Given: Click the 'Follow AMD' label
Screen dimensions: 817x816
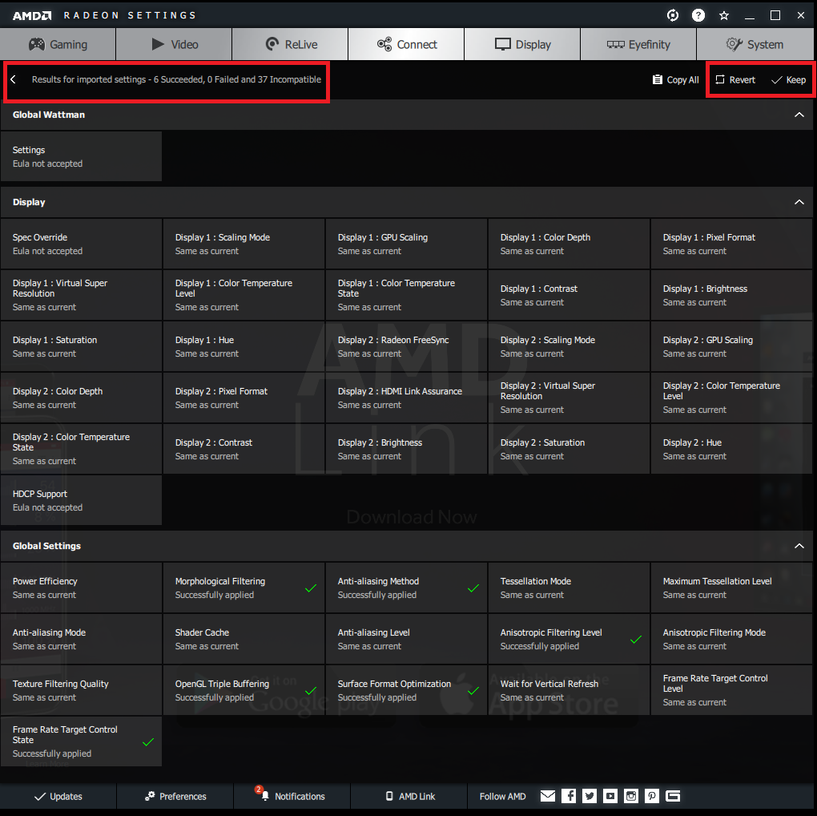Looking at the screenshot, I should tap(503, 796).
